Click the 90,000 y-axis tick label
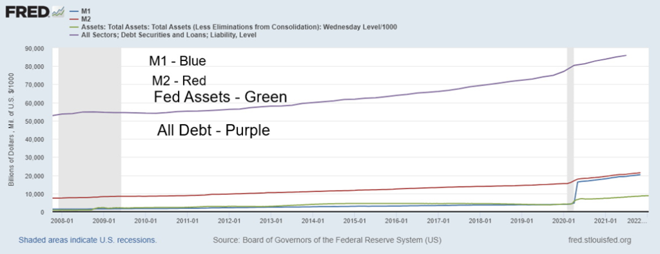The height and width of the screenshot is (254, 660). click(35, 49)
